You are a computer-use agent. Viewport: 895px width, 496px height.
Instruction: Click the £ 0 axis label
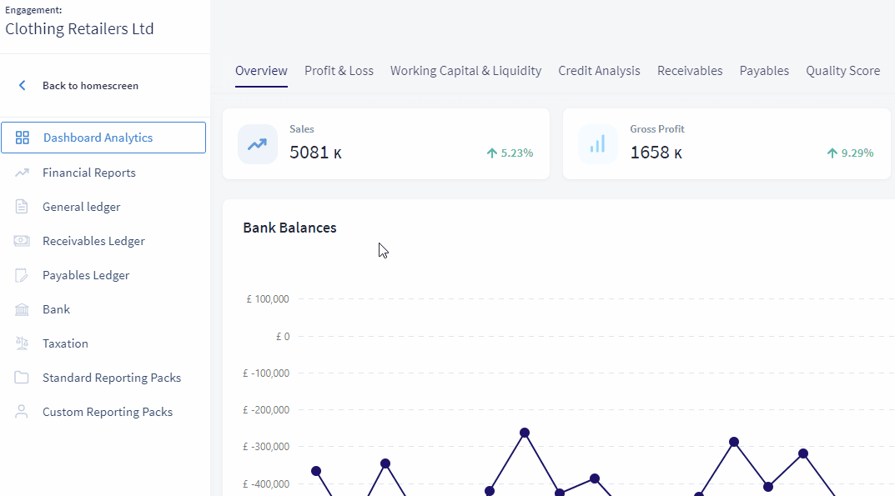pyautogui.click(x=283, y=337)
